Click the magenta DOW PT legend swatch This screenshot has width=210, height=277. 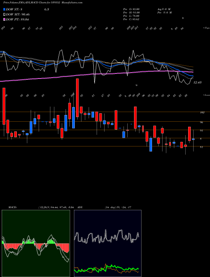pyautogui.click(x=5, y=19)
